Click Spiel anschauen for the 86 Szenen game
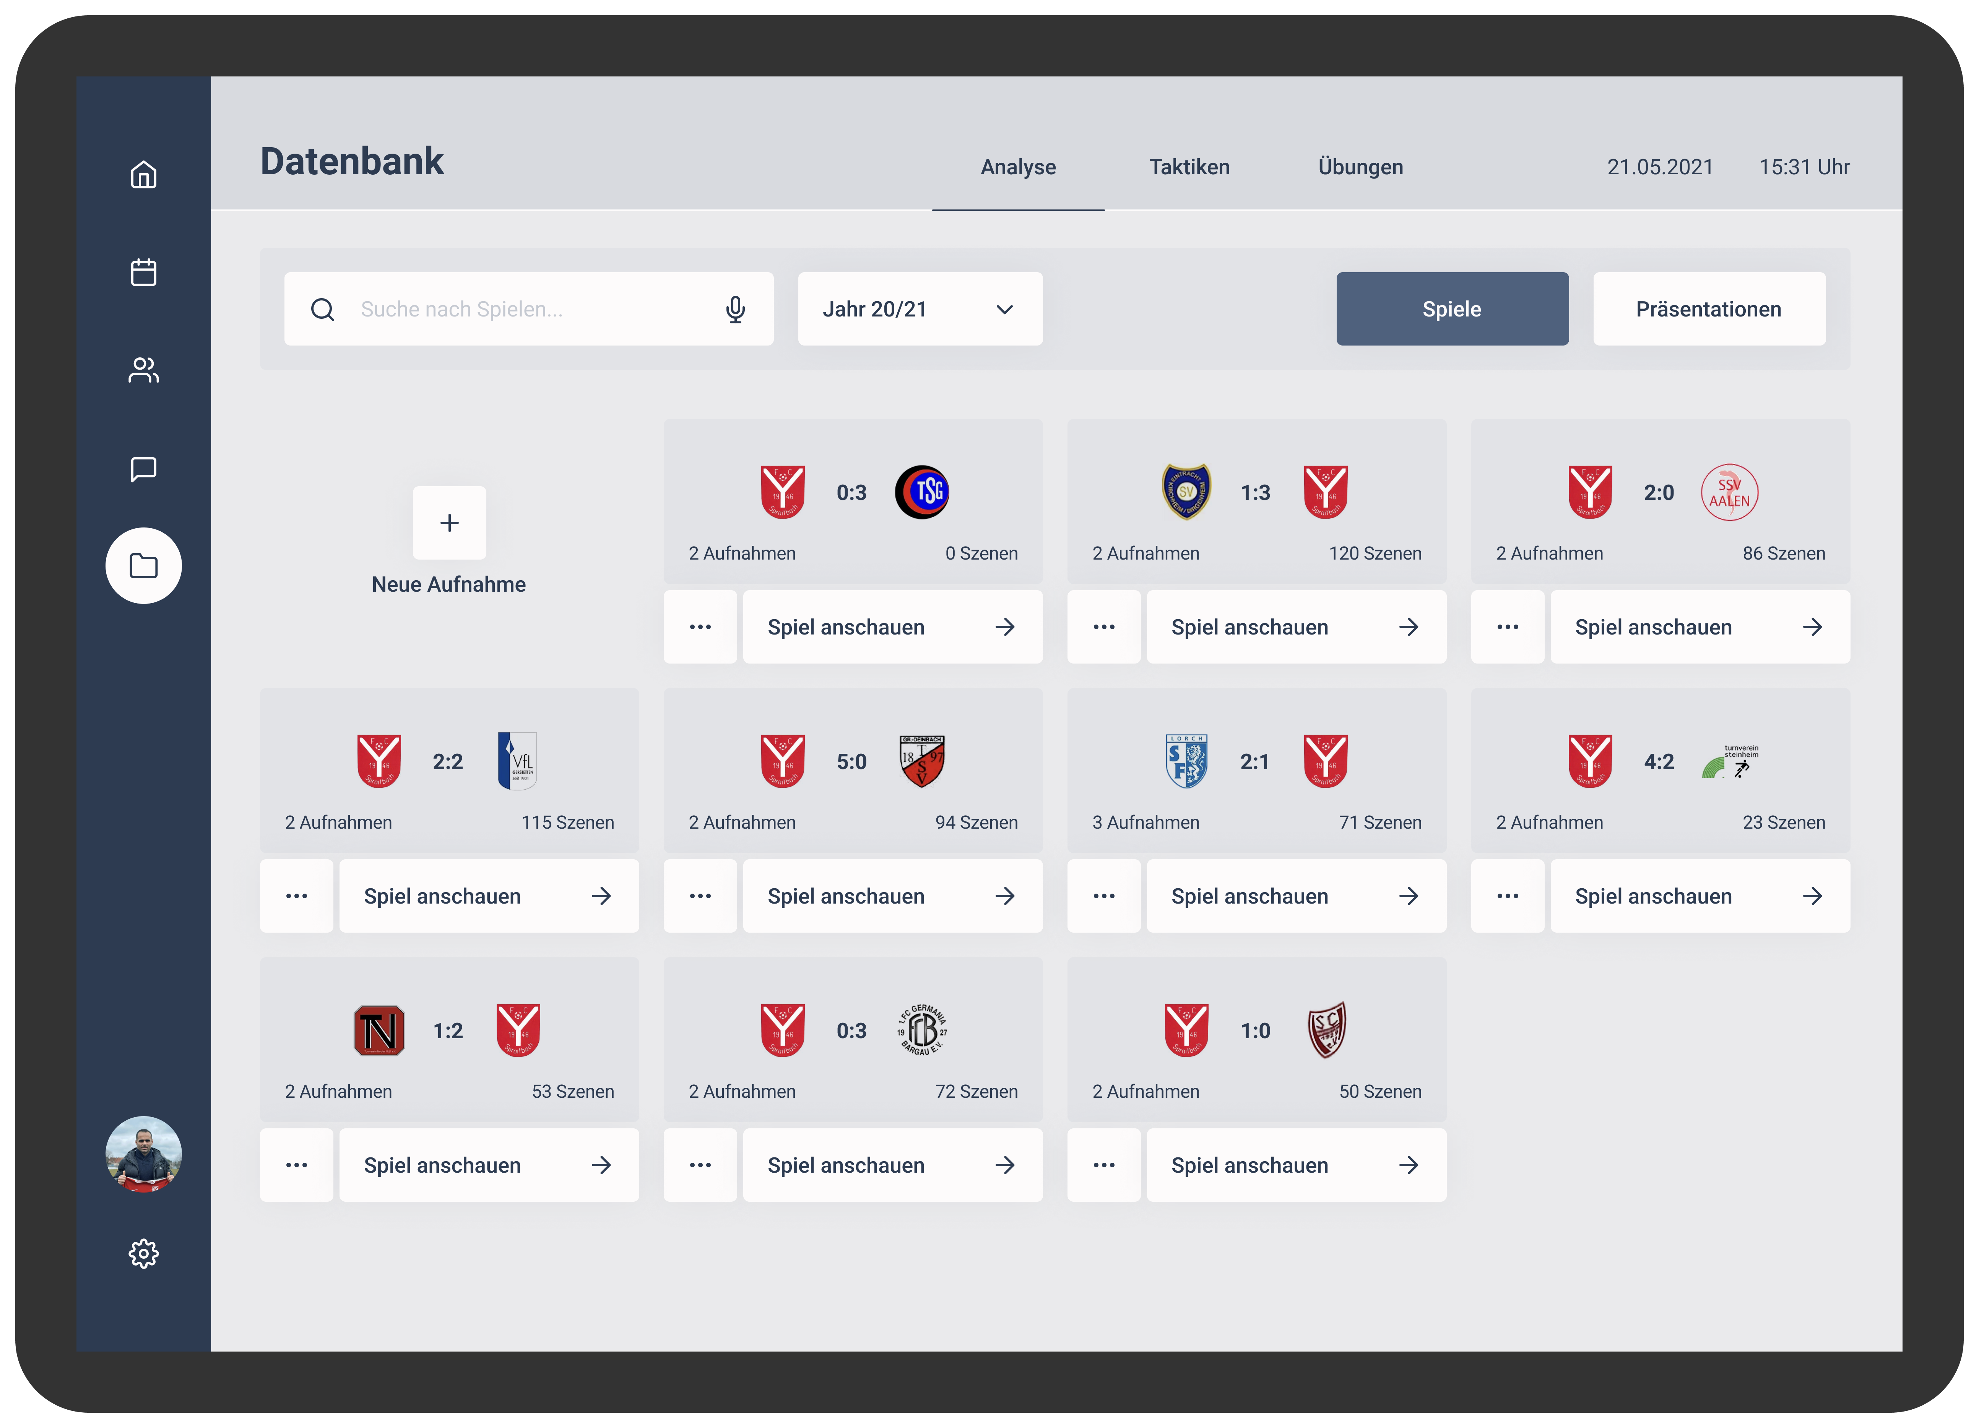 1700,626
